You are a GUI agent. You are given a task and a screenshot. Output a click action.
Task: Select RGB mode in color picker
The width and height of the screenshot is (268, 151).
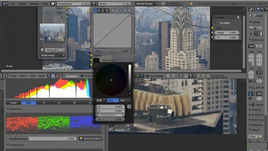pyautogui.click(x=101, y=100)
